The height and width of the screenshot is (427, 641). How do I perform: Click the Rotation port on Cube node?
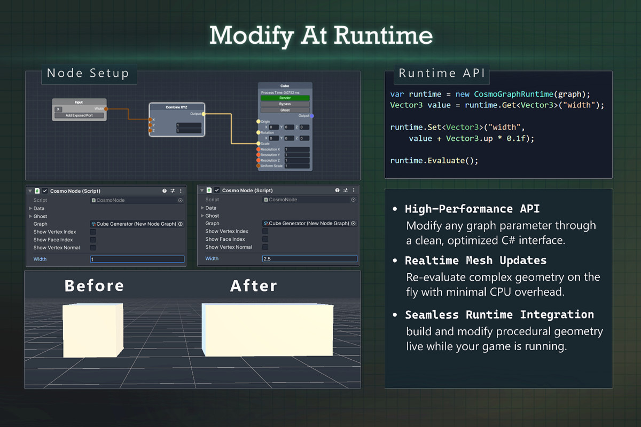pos(259,133)
